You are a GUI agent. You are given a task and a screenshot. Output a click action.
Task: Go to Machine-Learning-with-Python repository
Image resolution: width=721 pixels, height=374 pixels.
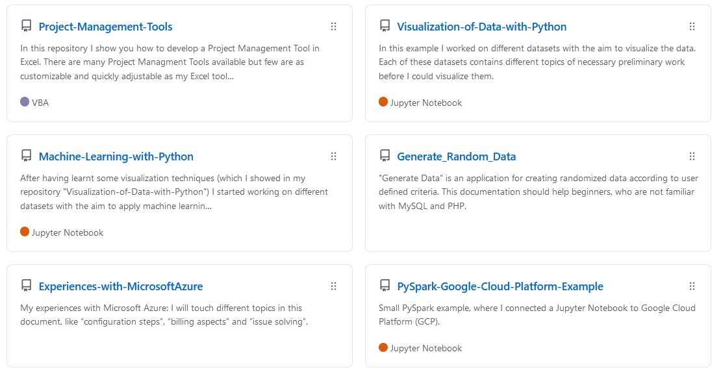(116, 156)
